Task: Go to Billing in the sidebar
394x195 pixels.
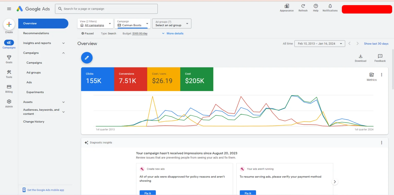Action: [x=9, y=87]
